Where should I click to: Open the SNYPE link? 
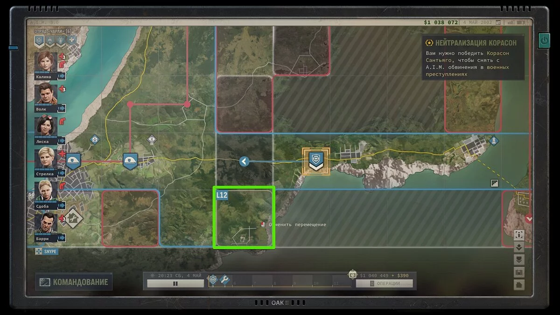[47, 252]
